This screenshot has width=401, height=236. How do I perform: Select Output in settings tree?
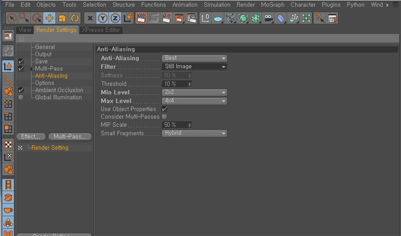click(x=43, y=54)
